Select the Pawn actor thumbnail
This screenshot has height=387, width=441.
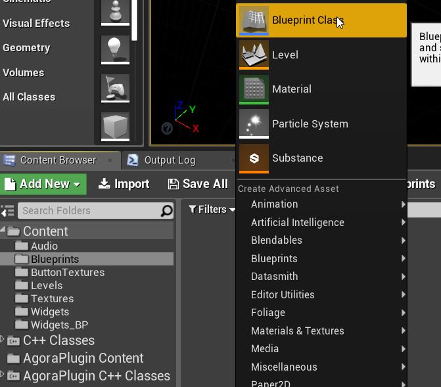pyautogui.click(x=115, y=12)
